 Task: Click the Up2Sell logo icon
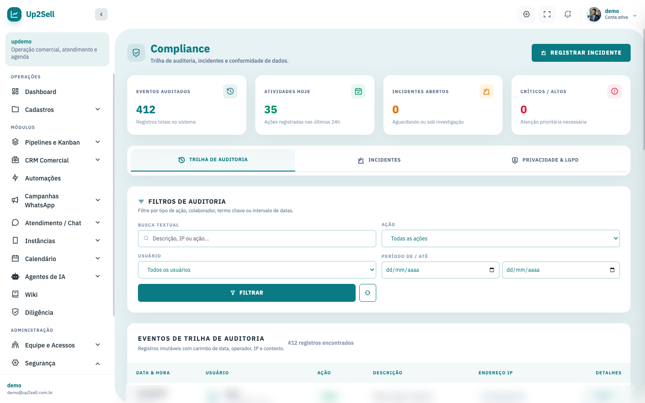pos(14,14)
